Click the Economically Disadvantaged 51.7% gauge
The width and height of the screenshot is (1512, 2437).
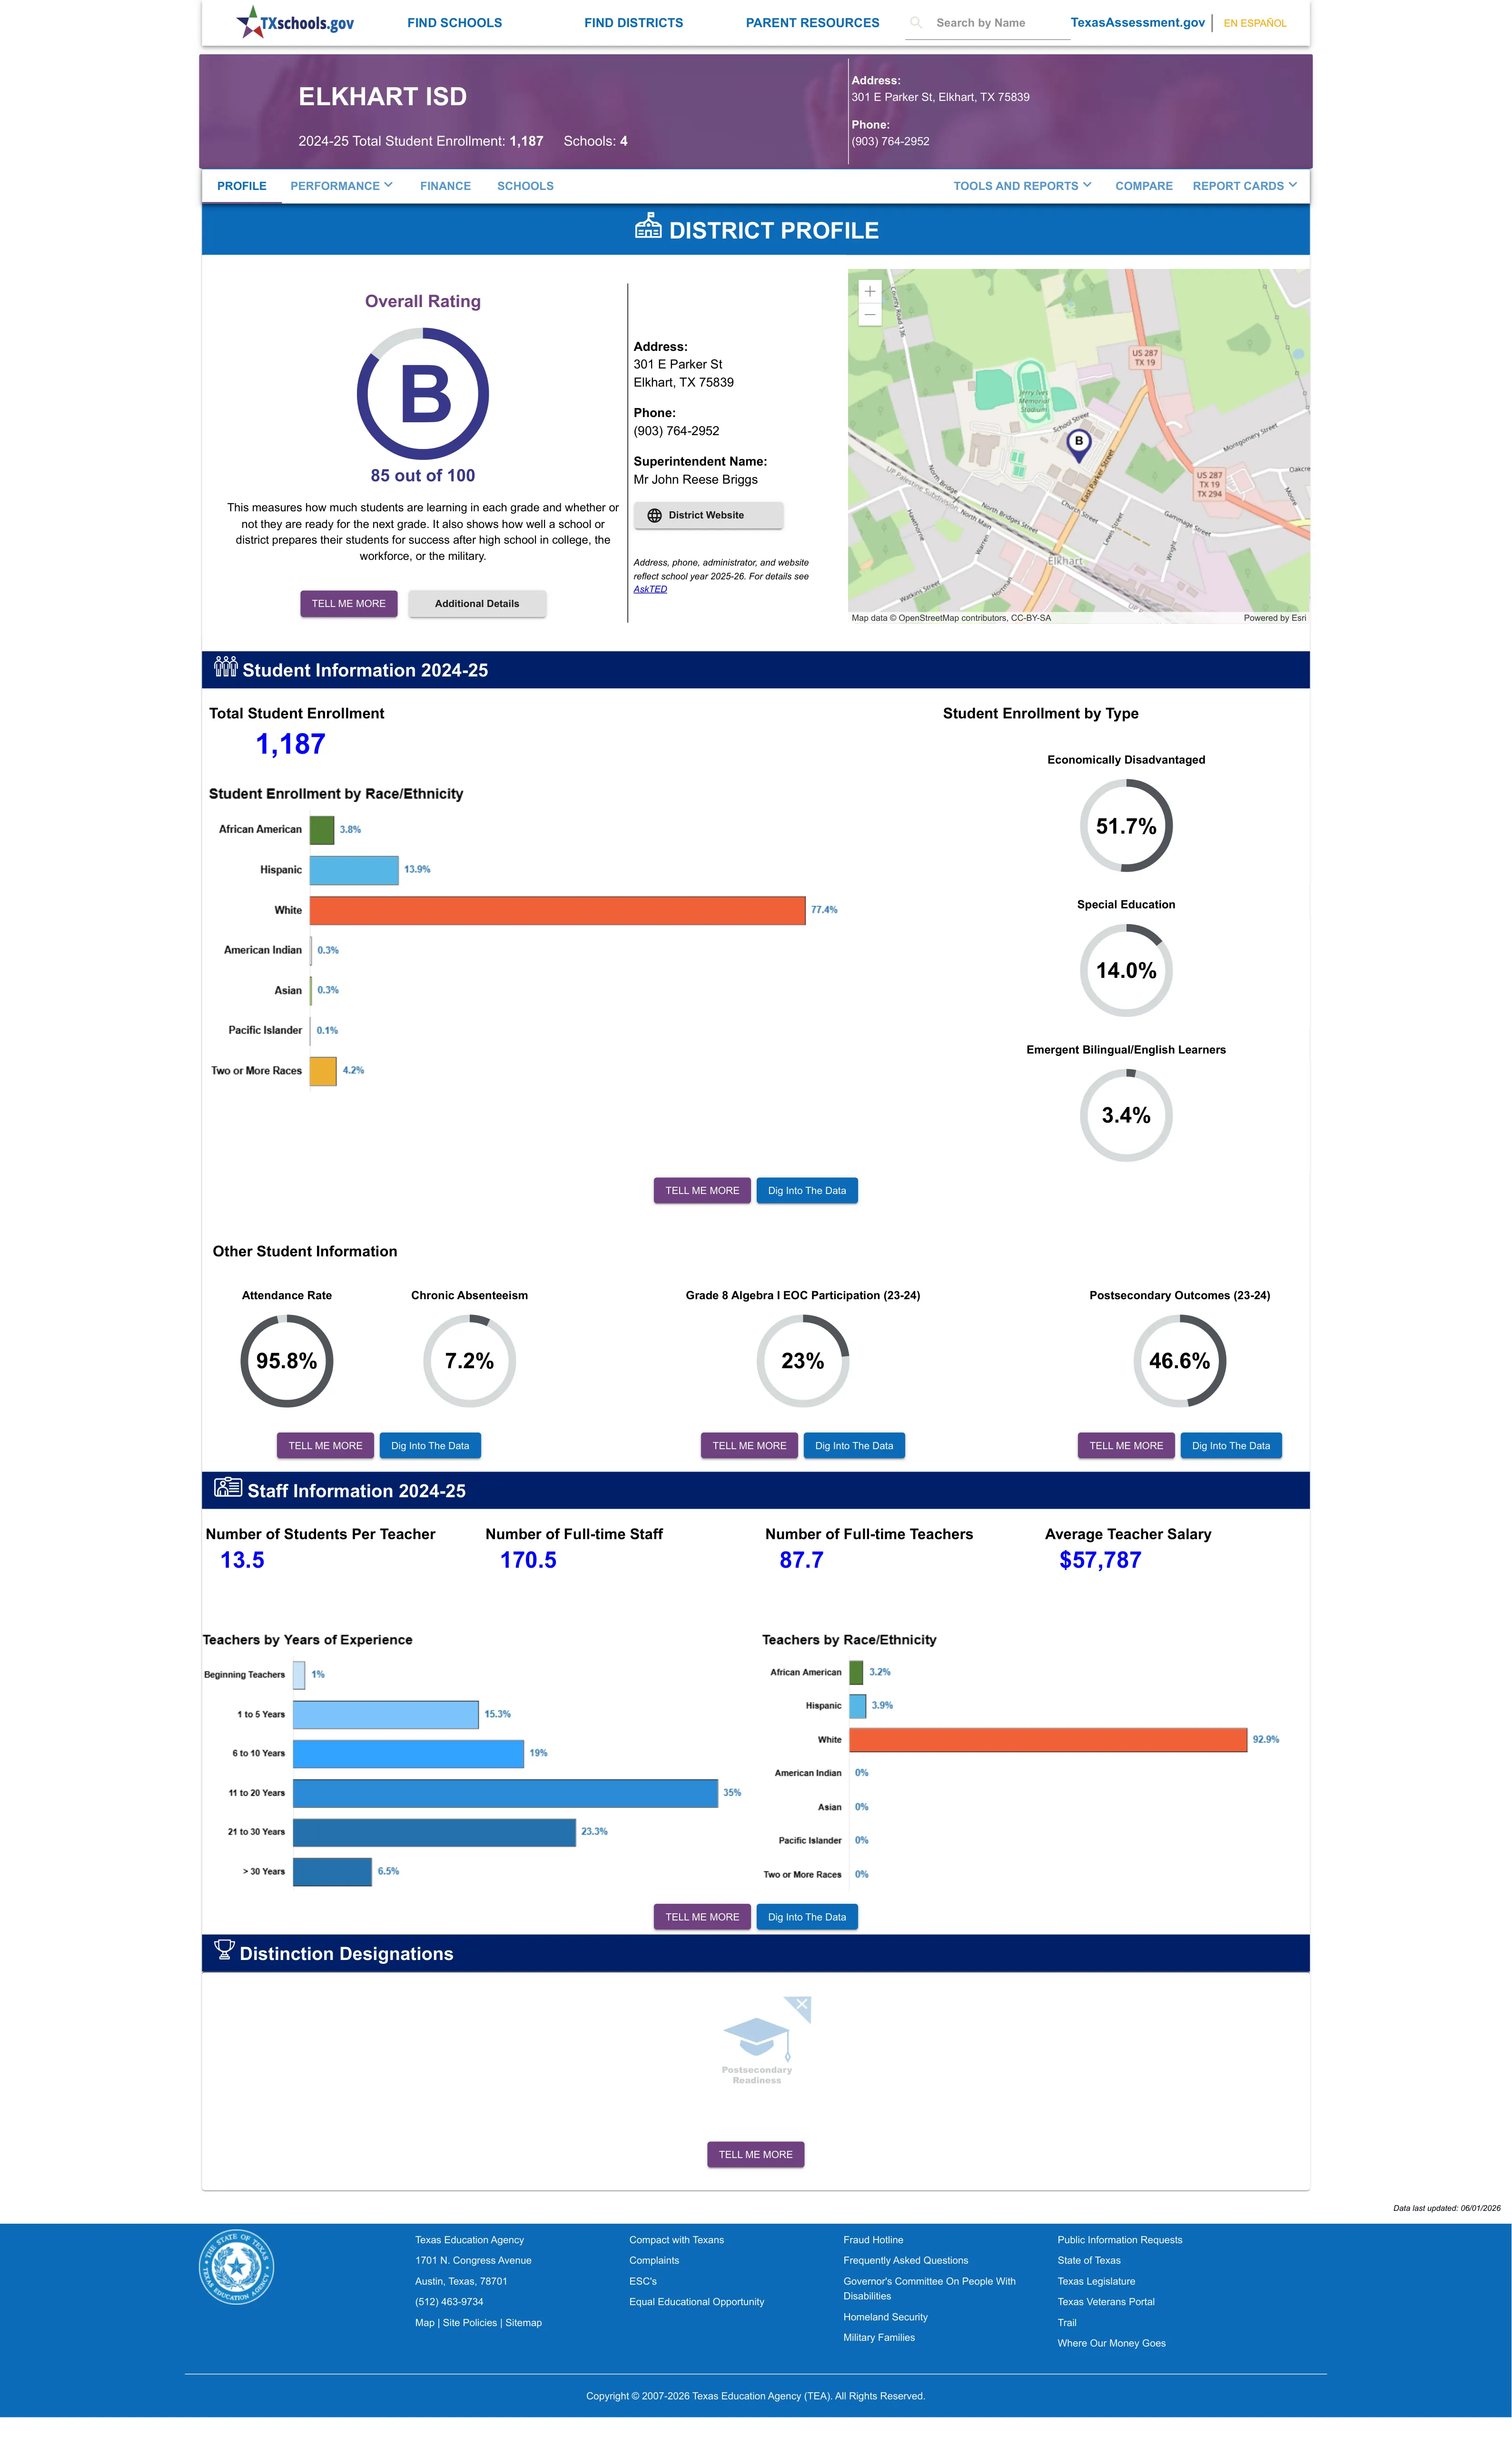click(x=1126, y=826)
